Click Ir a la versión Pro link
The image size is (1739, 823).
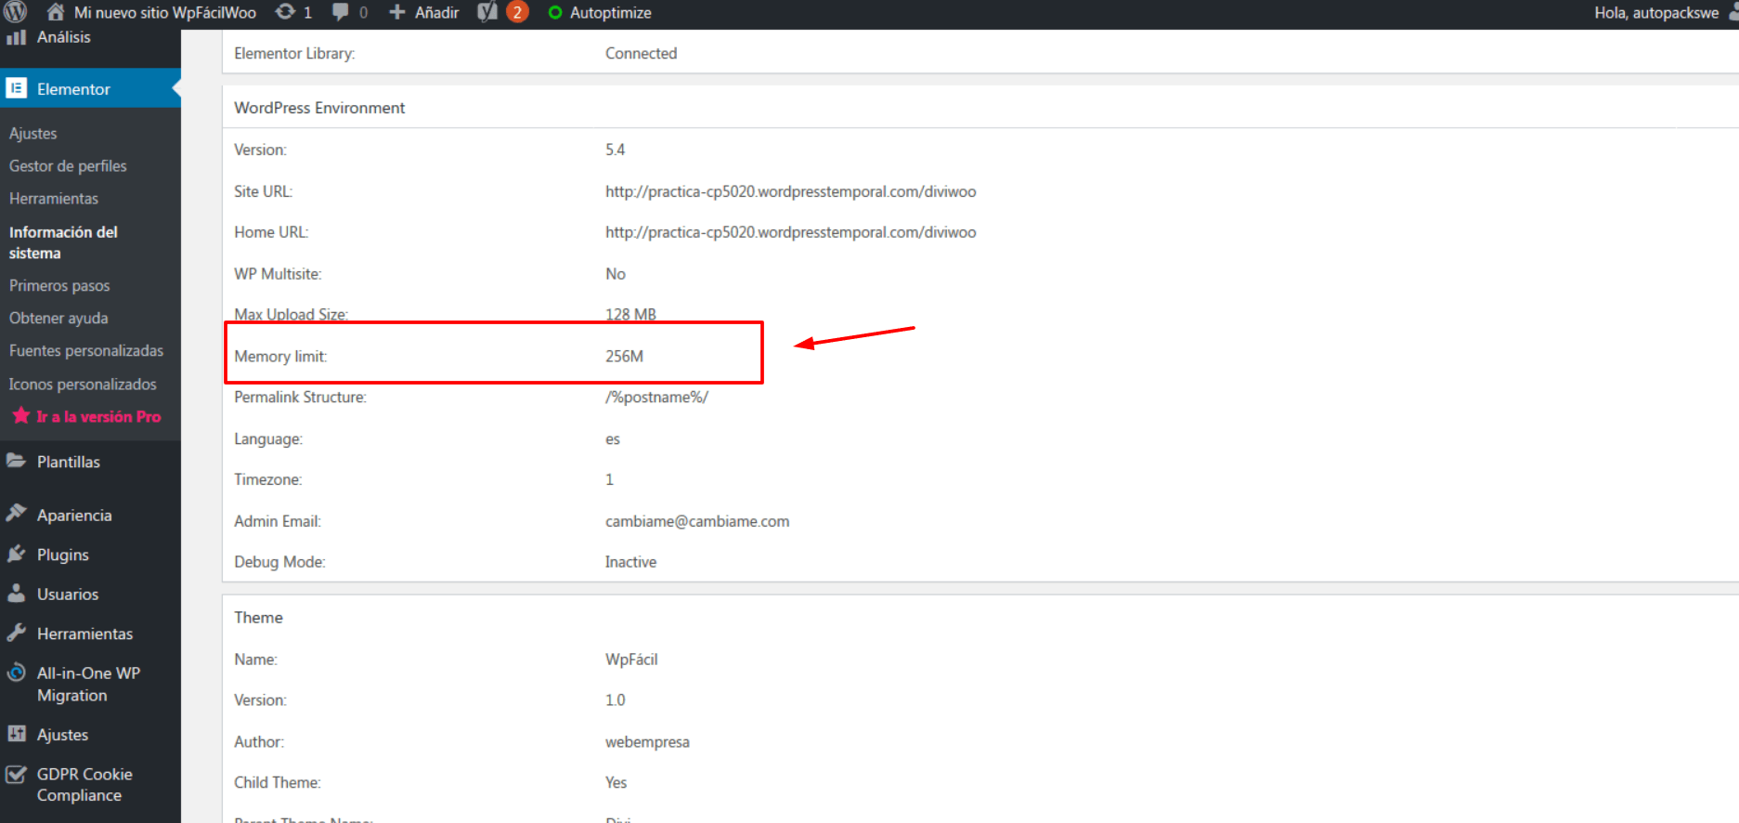98,416
